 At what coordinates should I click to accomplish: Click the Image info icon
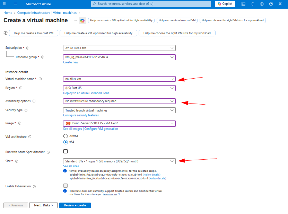coord(20,123)
